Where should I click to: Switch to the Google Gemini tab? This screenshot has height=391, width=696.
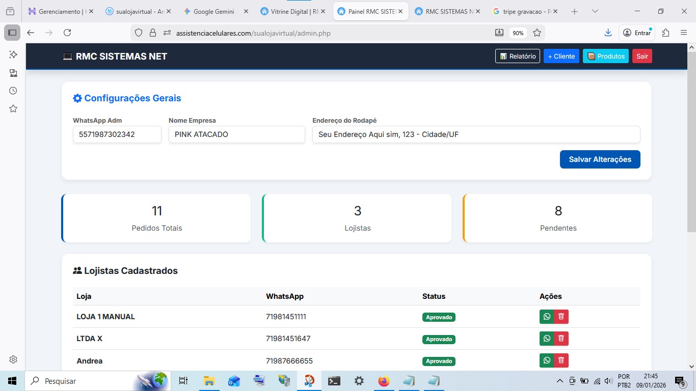tap(213, 11)
